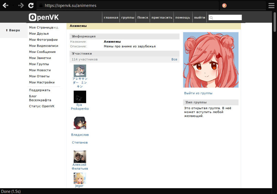Viewport: 277px width, 194px height.
Task: Click the browser forward arrow
Action: [21, 5]
